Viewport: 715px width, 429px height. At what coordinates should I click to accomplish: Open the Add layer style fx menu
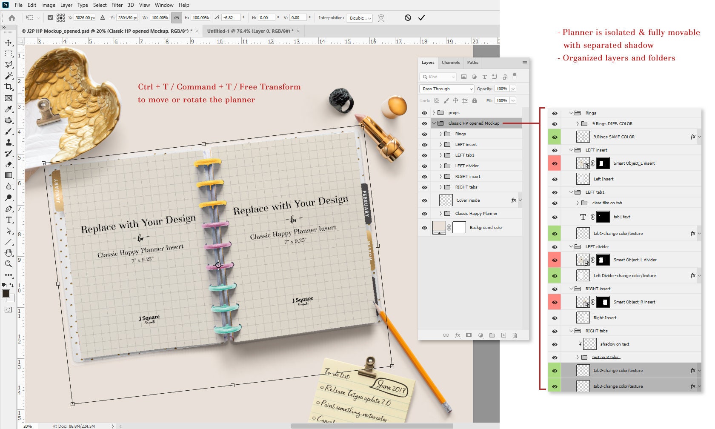[458, 335]
